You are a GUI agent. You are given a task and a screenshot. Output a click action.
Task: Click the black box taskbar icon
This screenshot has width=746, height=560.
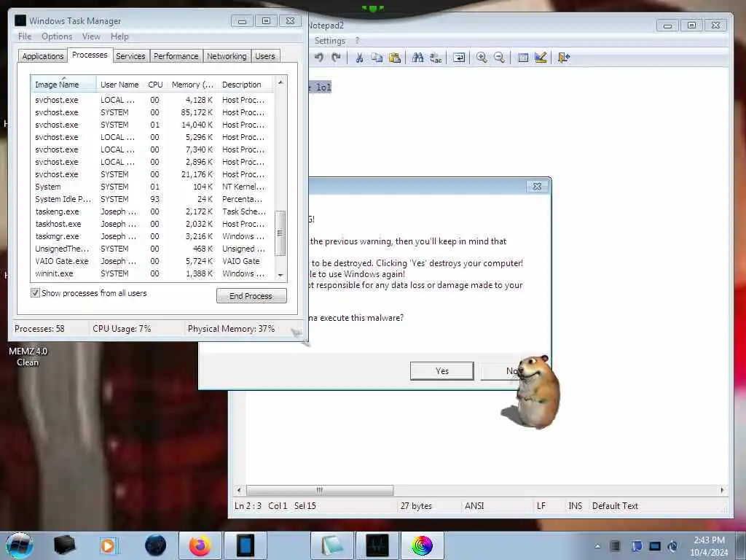pyautogui.click(x=65, y=545)
